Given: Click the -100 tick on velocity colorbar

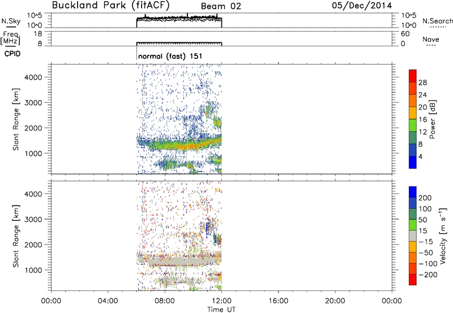Looking at the screenshot, I should (428, 263).
